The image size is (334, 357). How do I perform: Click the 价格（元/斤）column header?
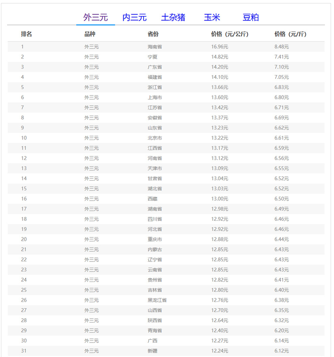(x=291, y=34)
